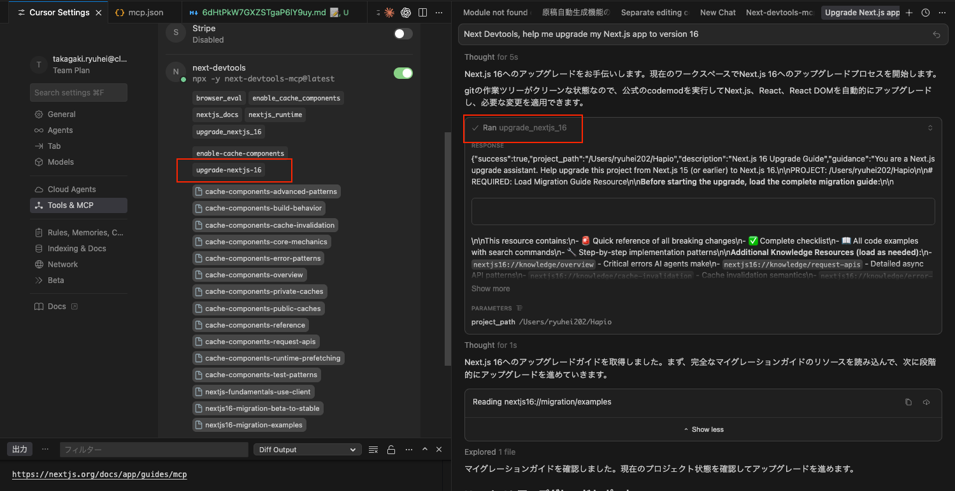Collapse resource with Show less

pos(703,429)
